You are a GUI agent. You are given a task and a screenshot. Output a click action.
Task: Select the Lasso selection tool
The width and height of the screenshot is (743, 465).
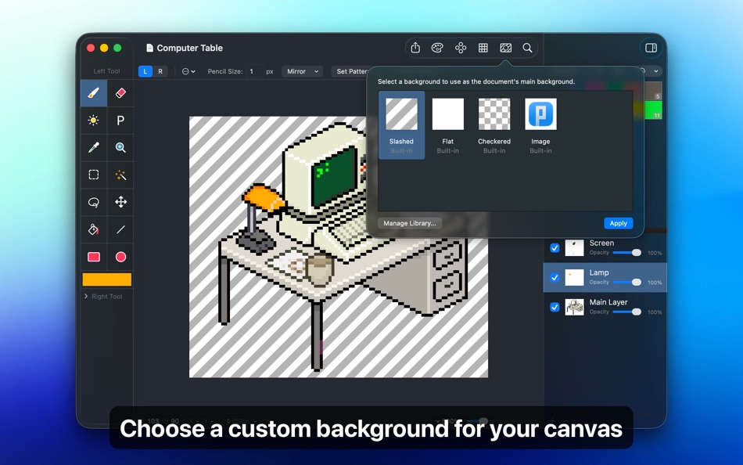pyautogui.click(x=93, y=202)
